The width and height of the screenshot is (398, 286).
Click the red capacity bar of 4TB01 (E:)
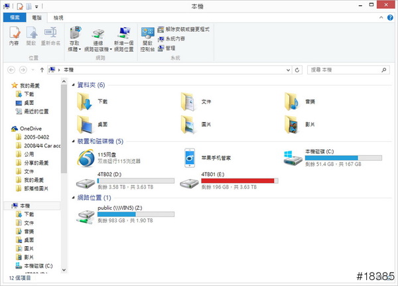point(239,181)
